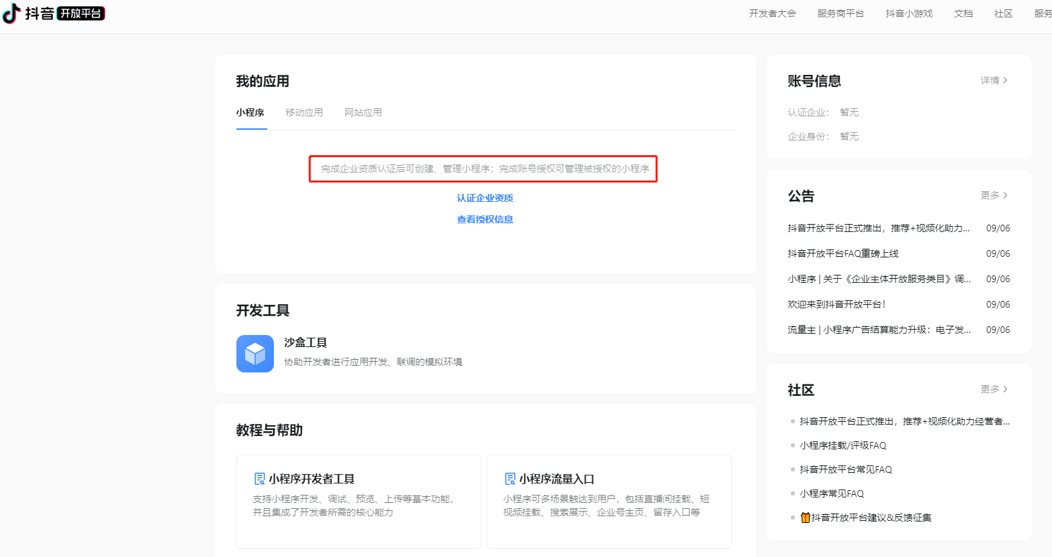Image resolution: width=1052 pixels, height=557 pixels.
Task: Click the 小程序流量入口 document icon
Action: 510,479
